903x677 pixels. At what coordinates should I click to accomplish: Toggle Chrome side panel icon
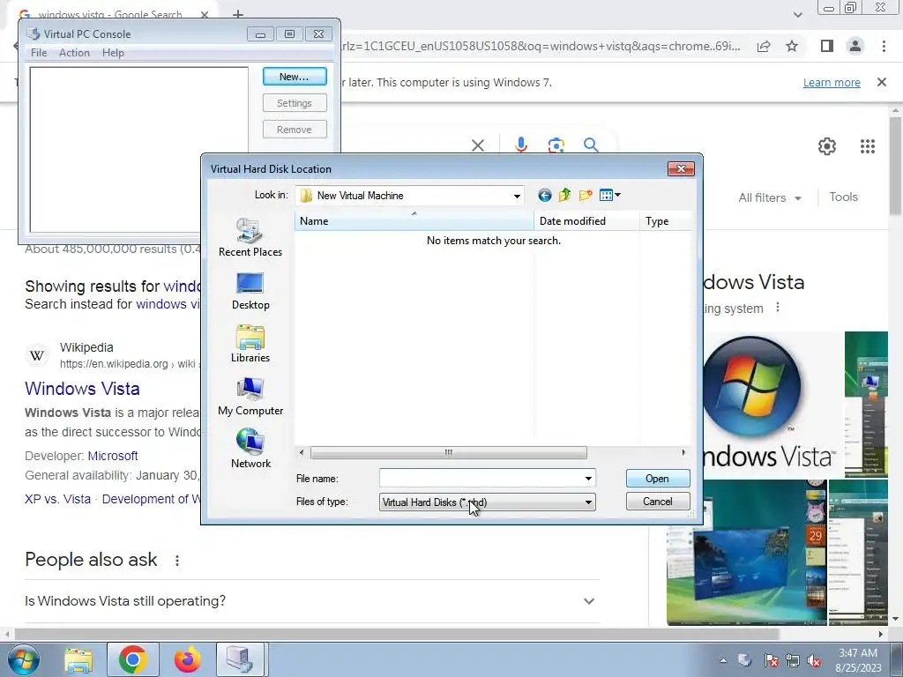point(827,46)
